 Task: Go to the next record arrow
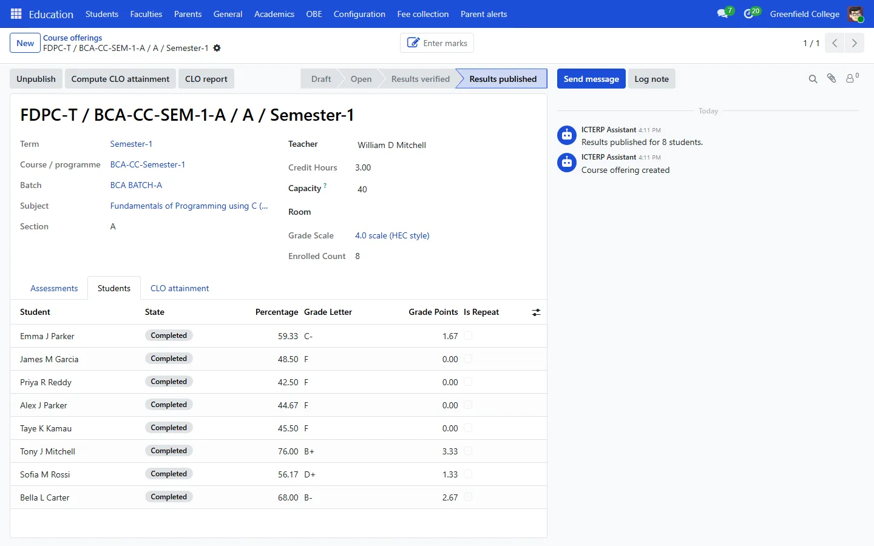click(854, 43)
